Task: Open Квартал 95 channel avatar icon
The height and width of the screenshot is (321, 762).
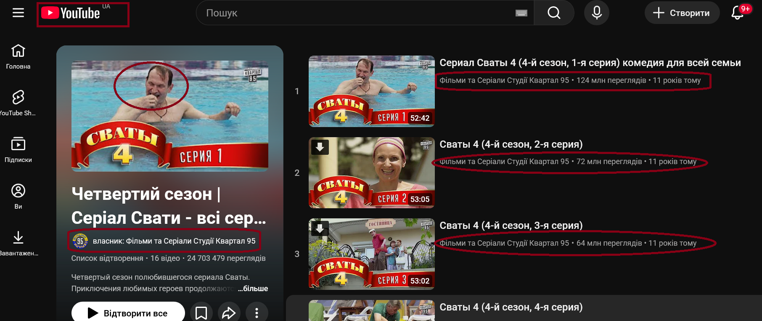Action: point(80,241)
